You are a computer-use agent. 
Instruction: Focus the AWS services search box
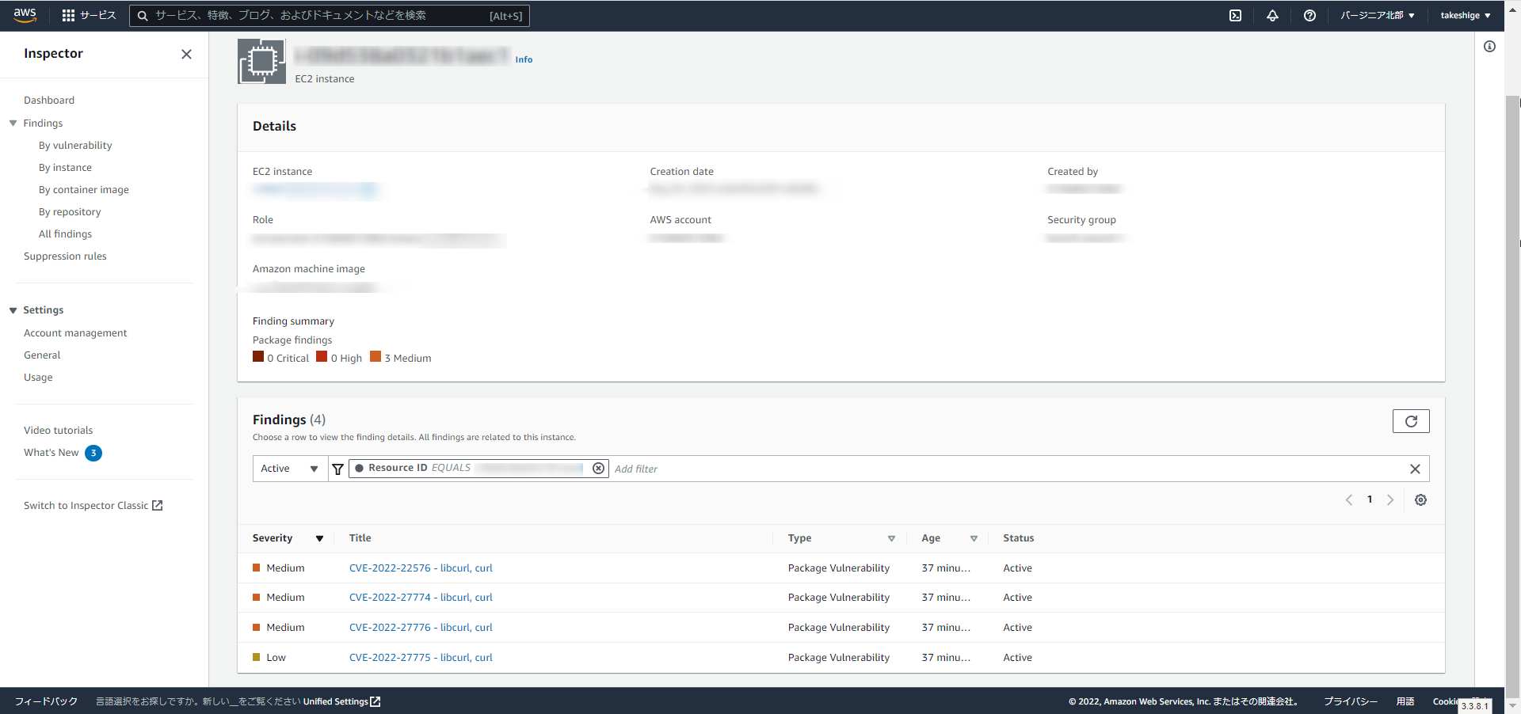pos(329,16)
